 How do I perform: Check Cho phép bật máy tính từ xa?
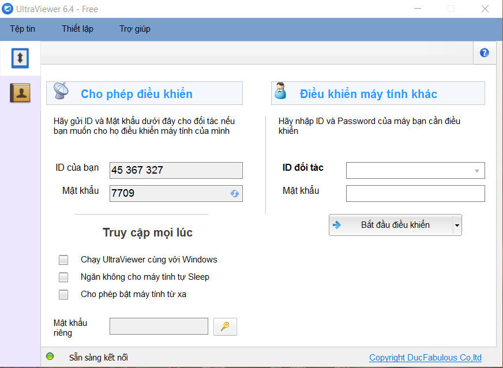coord(63,294)
